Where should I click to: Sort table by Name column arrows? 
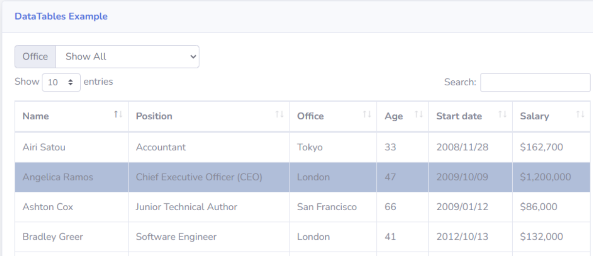tap(118, 115)
